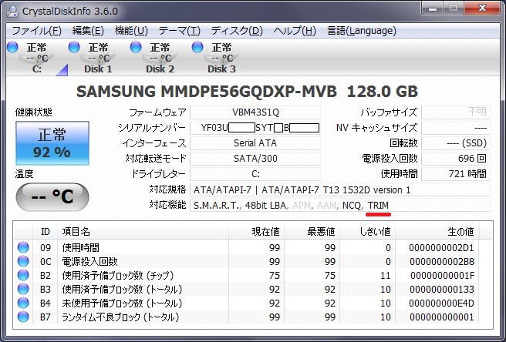Click raw value 000000000133
Screen dimensions: 506x342
click(442, 289)
